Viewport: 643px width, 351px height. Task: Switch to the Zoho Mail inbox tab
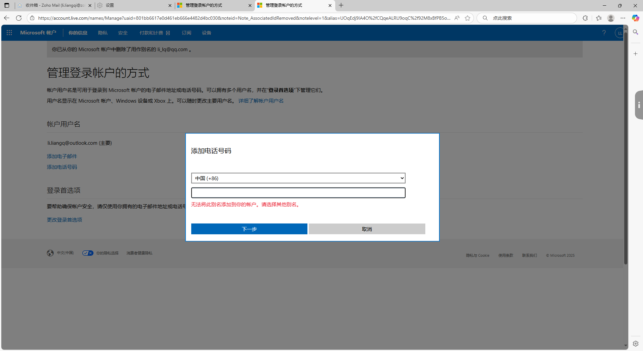coord(55,5)
